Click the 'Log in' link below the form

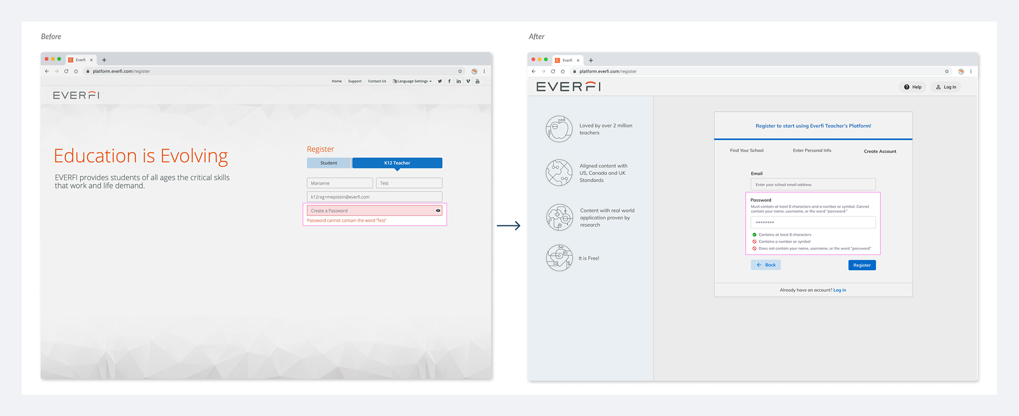pyautogui.click(x=840, y=290)
